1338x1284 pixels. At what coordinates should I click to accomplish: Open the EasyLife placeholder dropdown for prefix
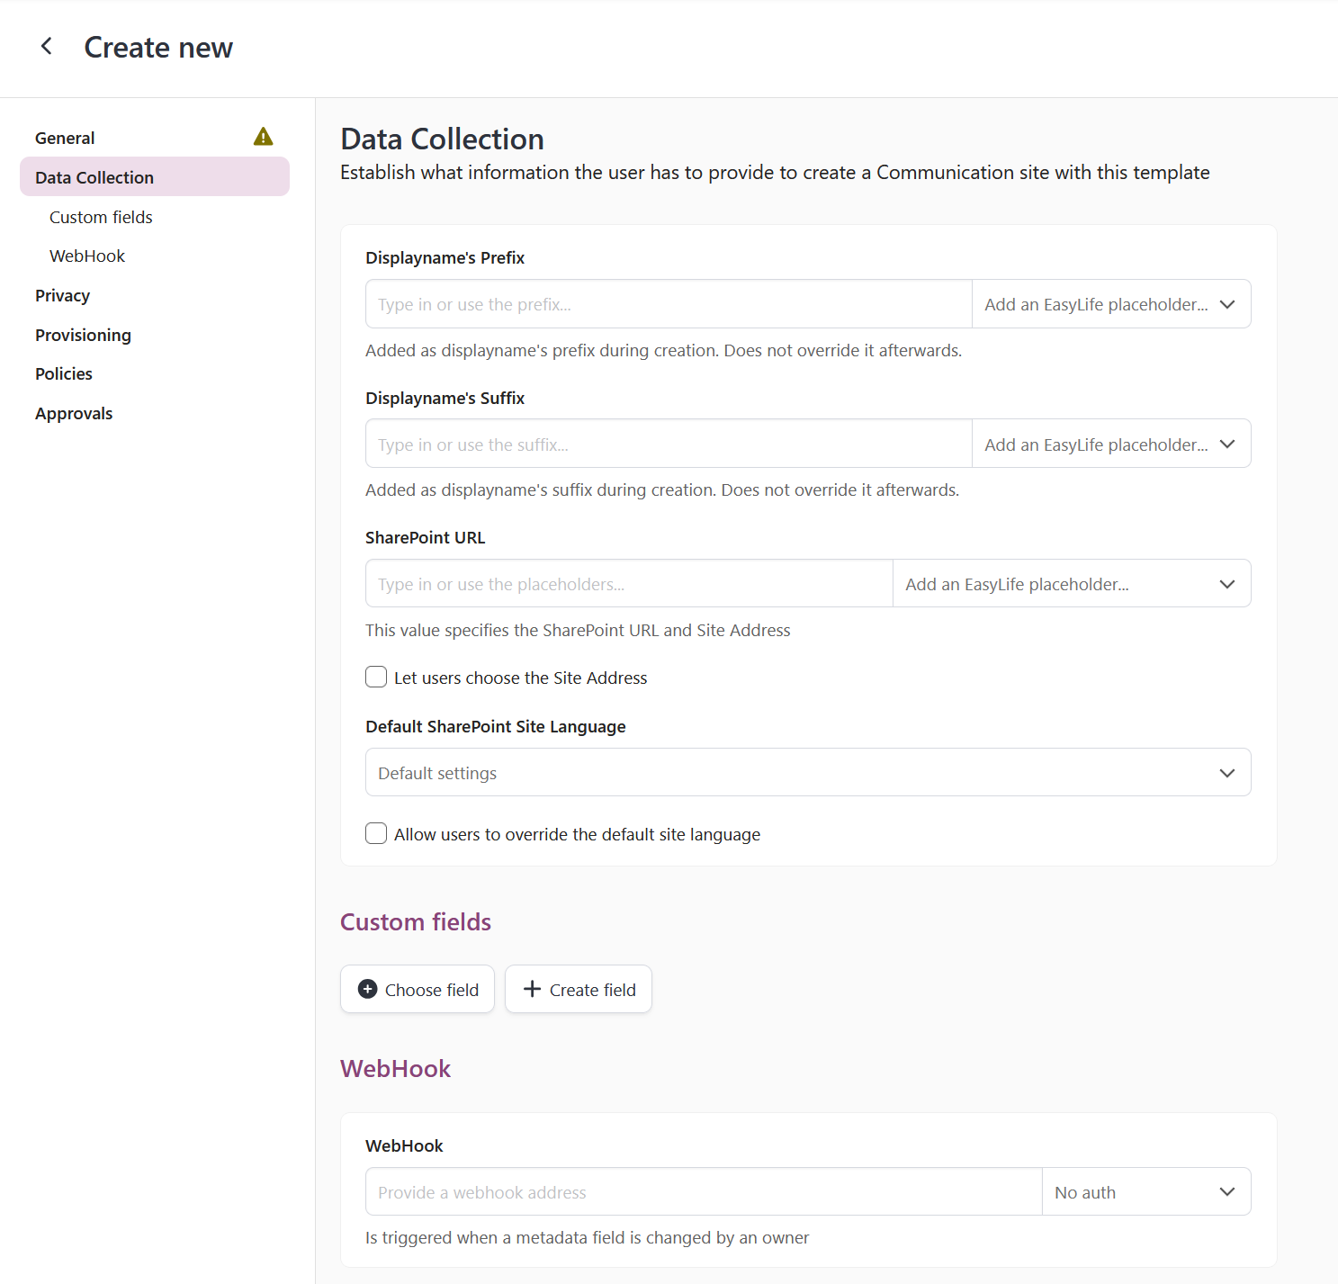tap(1111, 304)
